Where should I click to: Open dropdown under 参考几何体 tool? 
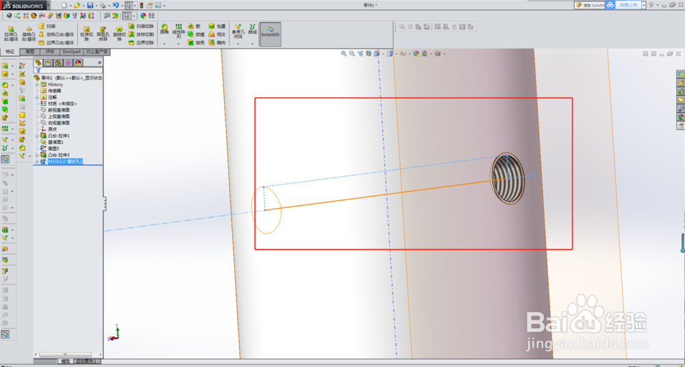[x=238, y=44]
